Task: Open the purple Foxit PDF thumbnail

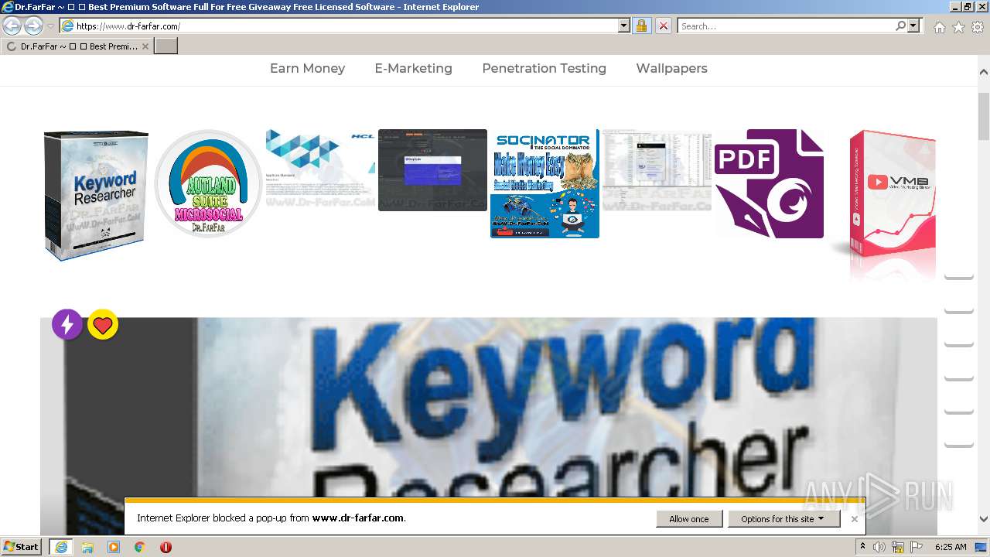Action: [769, 183]
